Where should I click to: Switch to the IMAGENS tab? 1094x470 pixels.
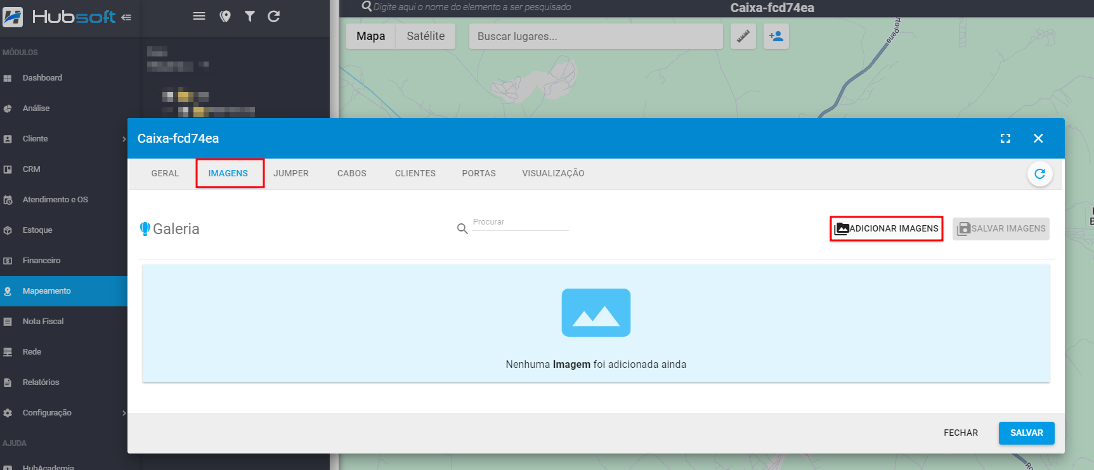pyautogui.click(x=228, y=173)
